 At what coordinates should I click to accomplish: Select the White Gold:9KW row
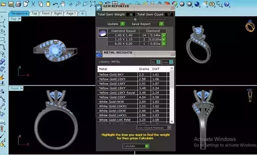click(133, 102)
